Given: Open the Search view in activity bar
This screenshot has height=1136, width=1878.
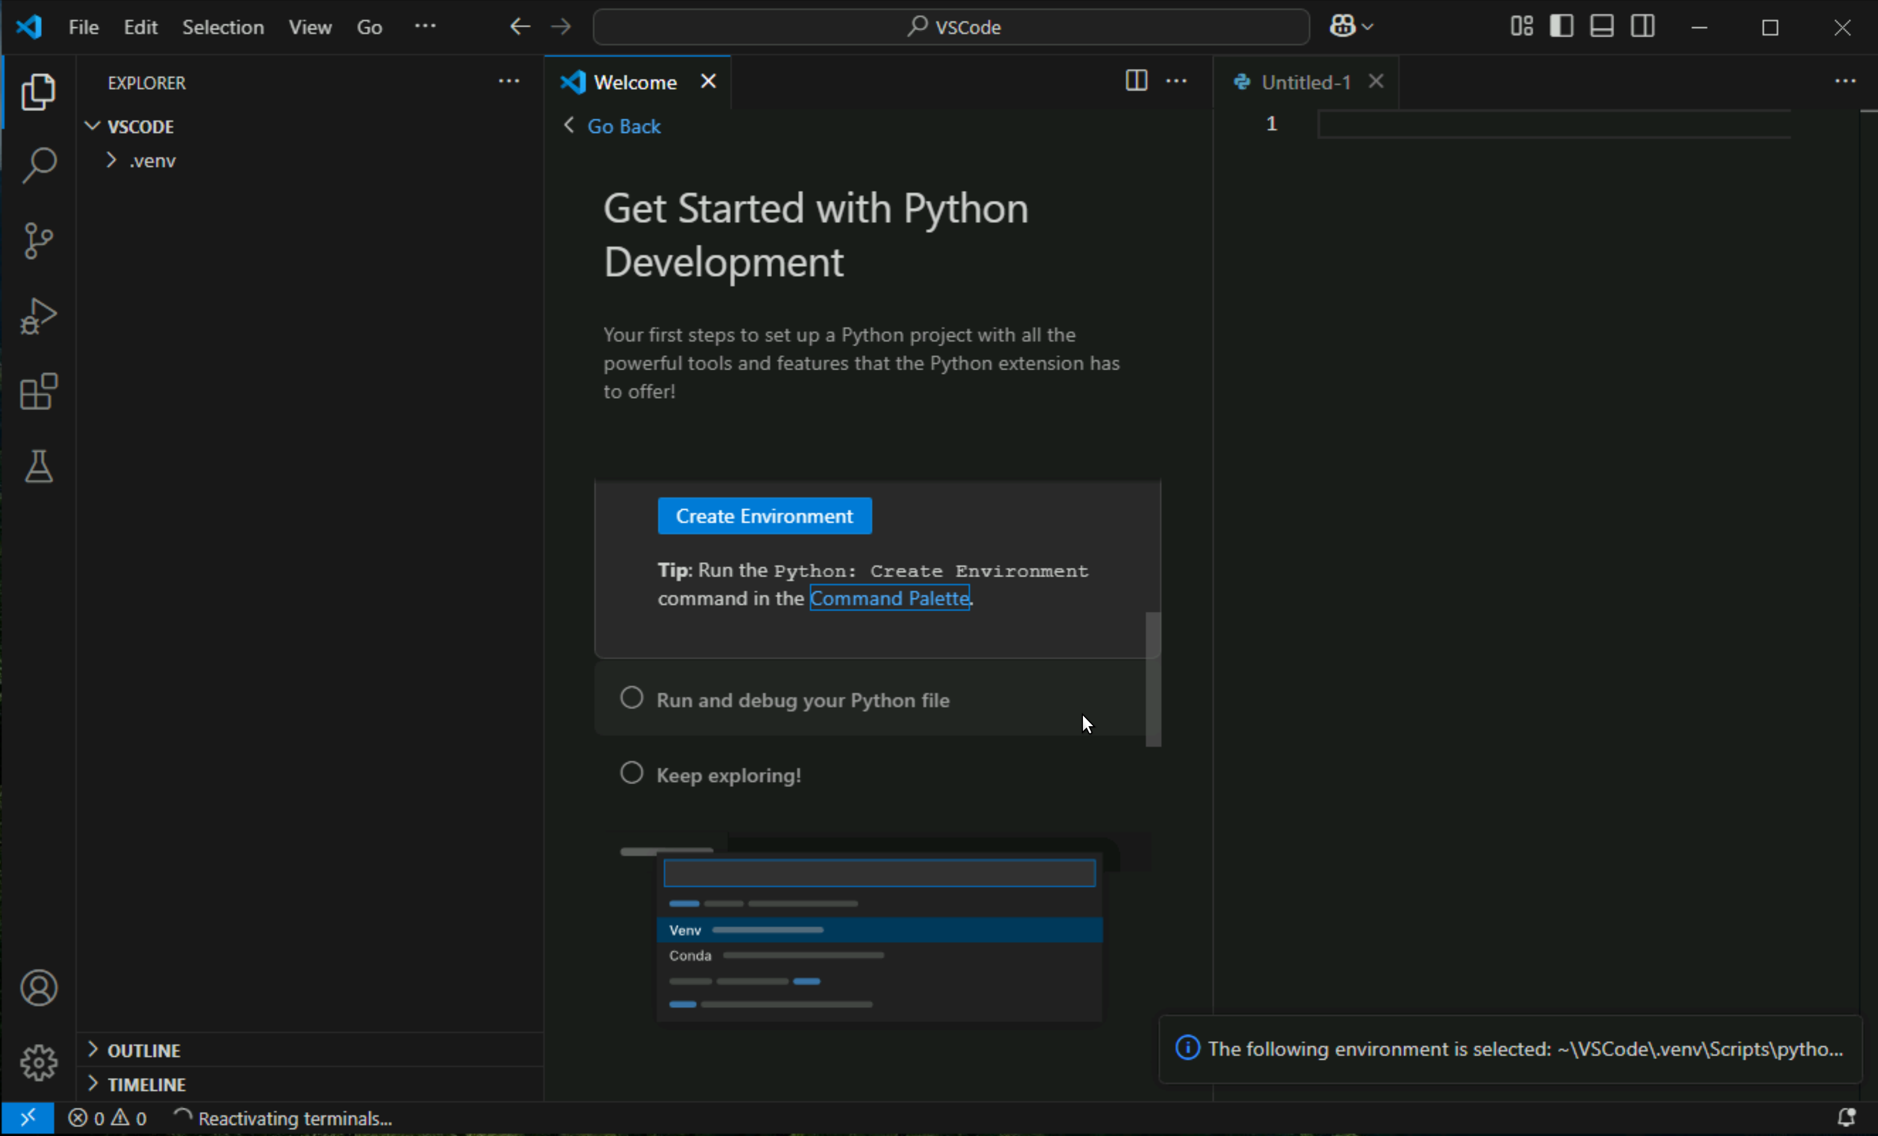Looking at the screenshot, I should coord(38,165).
